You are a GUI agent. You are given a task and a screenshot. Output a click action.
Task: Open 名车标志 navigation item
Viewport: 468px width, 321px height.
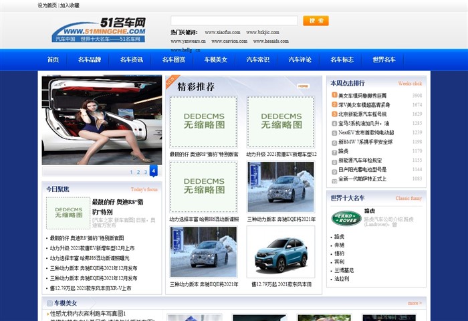click(x=342, y=60)
